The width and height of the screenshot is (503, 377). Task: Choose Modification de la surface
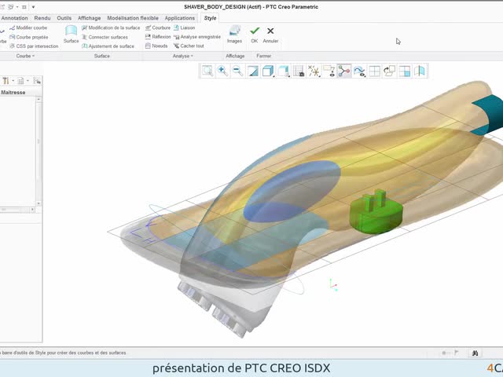point(111,28)
